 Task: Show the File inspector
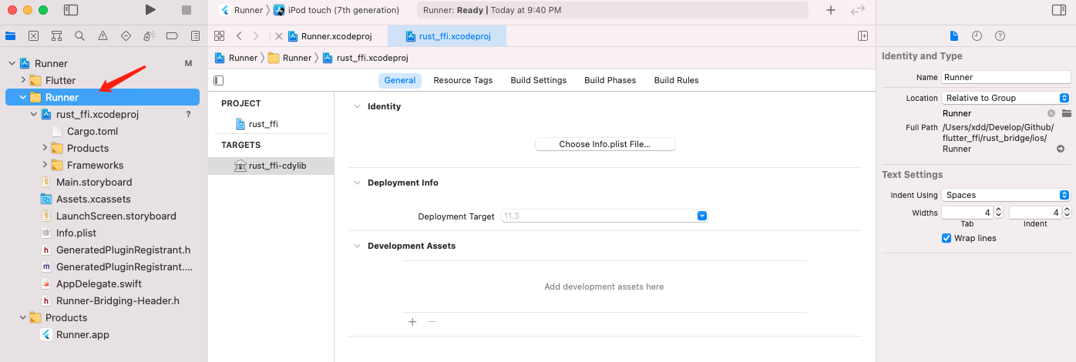point(954,36)
